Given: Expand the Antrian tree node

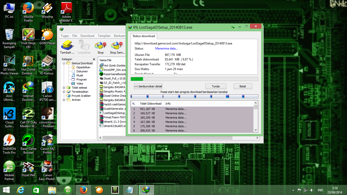Looking at the screenshot, I should 64,100.
